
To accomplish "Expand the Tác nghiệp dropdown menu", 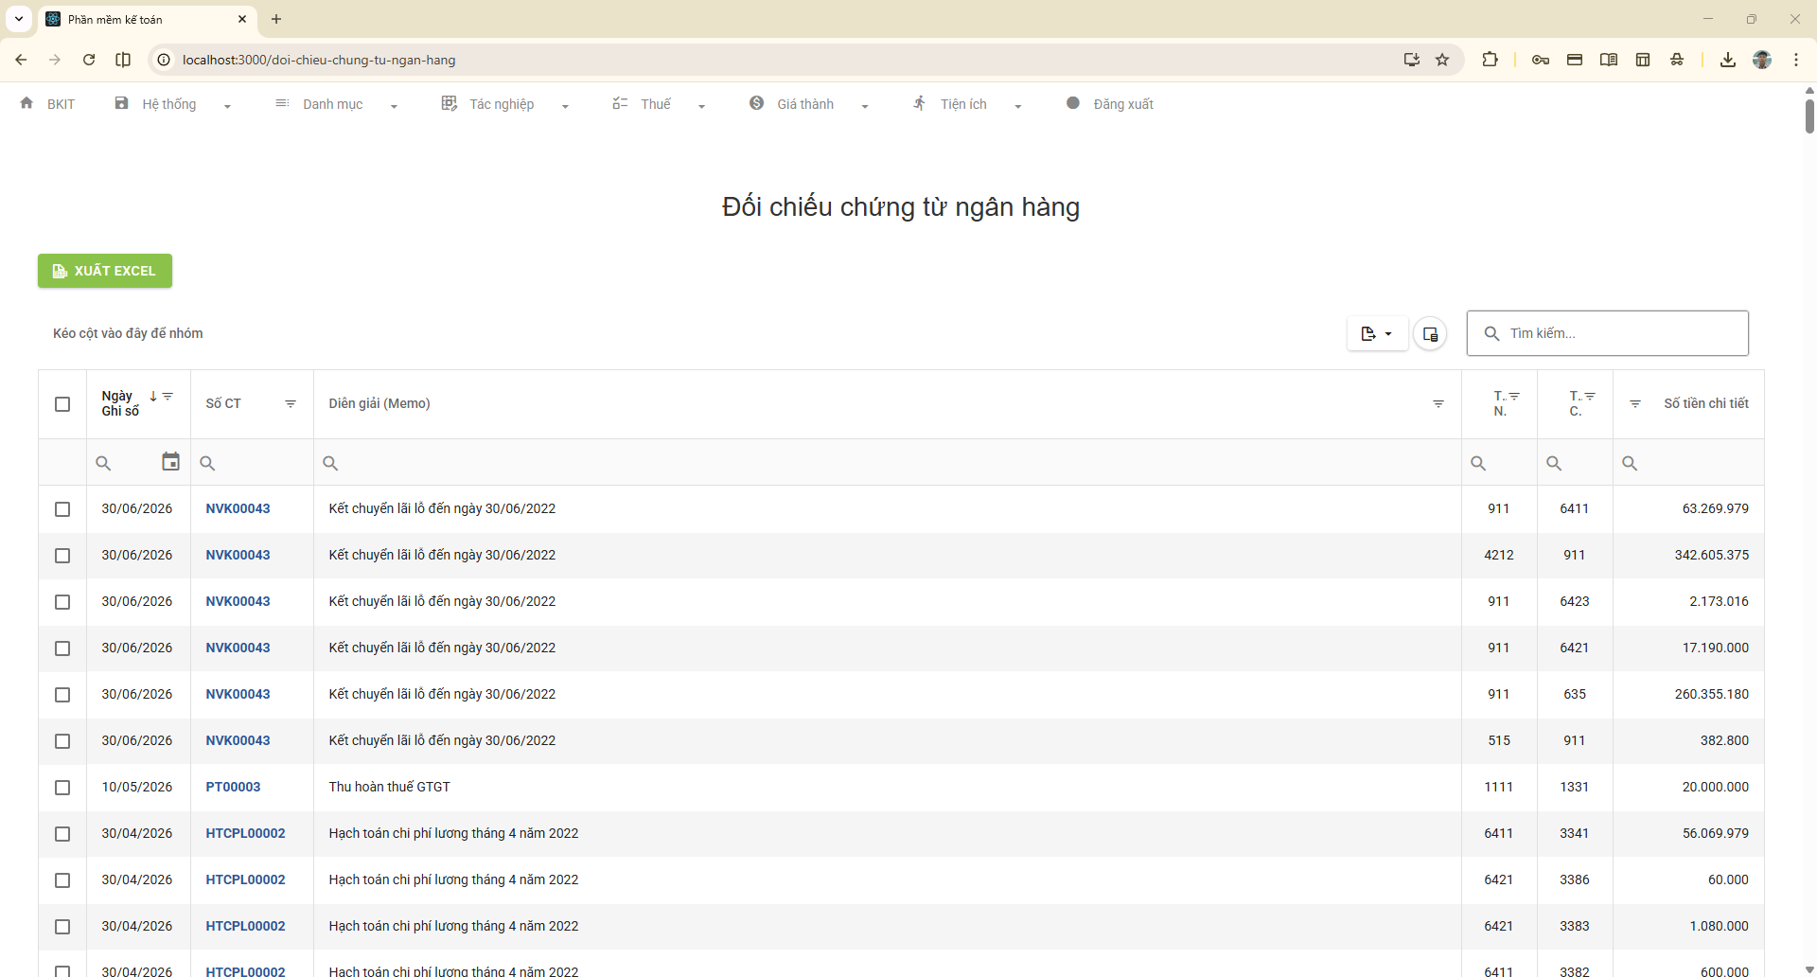I will (x=504, y=104).
